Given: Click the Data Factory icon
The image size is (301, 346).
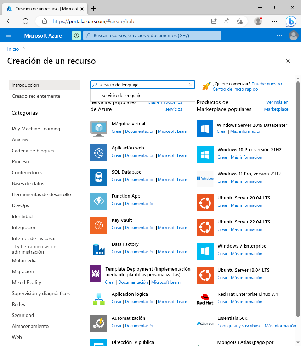Looking at the screenshot, I should 99,249.
